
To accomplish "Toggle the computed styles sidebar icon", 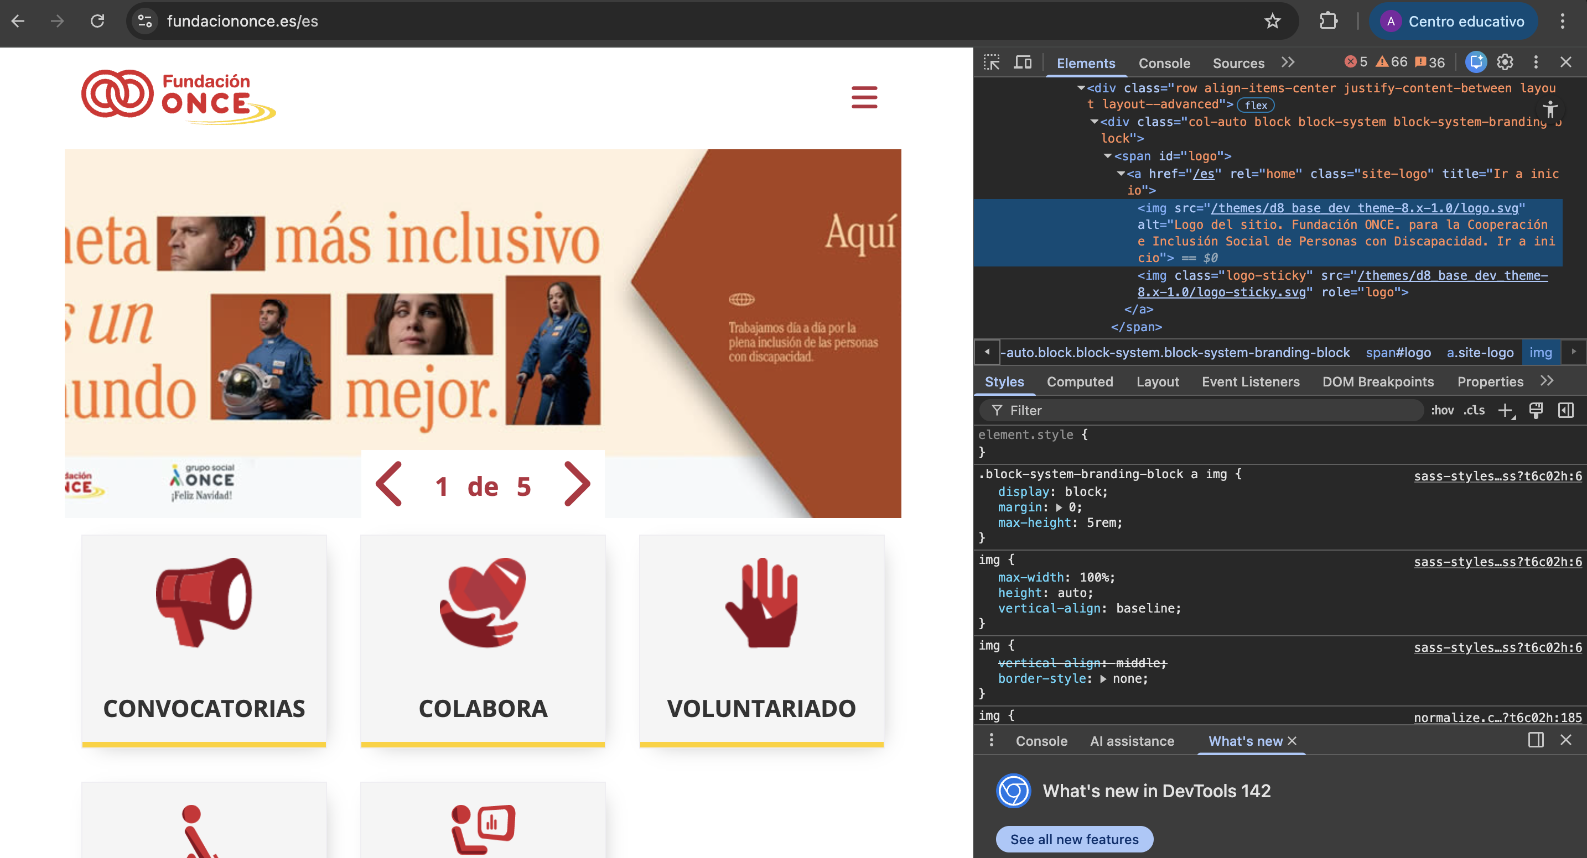I will coord(1565,411).
